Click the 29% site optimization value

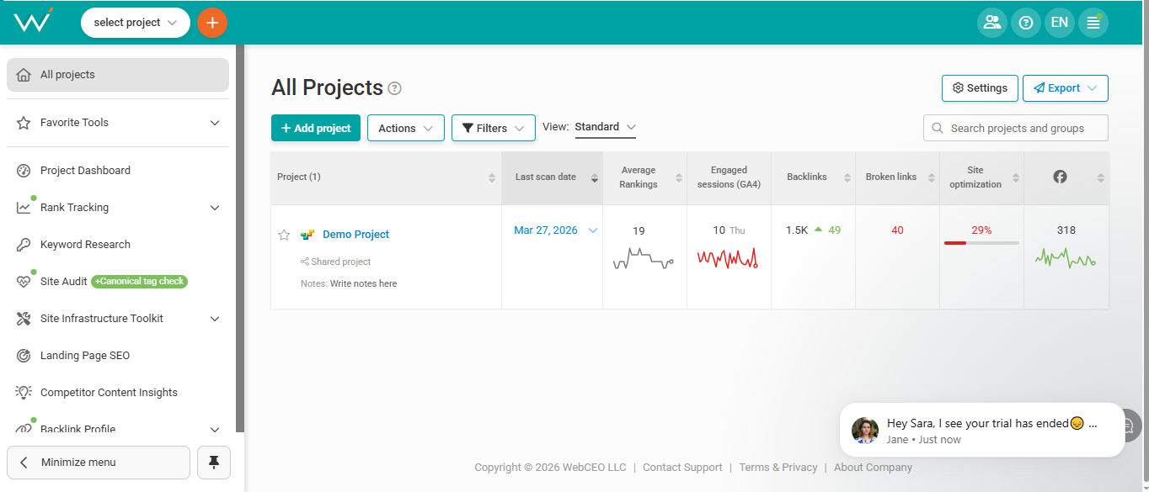[981, 230]
